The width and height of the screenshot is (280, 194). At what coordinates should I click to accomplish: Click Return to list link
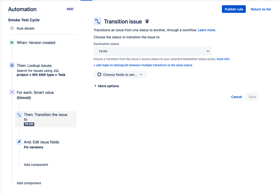261,9
